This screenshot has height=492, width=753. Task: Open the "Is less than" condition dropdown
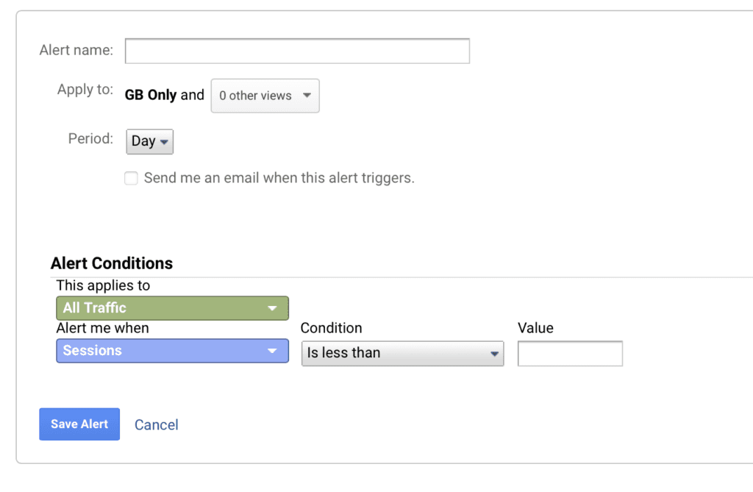[x=402, y=353]
